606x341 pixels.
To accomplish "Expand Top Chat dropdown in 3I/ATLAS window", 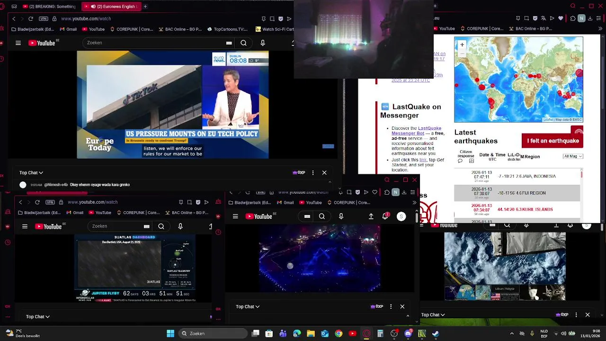I will (x=38, y=317).
